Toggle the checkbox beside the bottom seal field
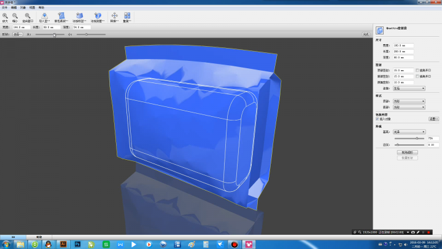442x249 pixels. [x=417, y=76]
